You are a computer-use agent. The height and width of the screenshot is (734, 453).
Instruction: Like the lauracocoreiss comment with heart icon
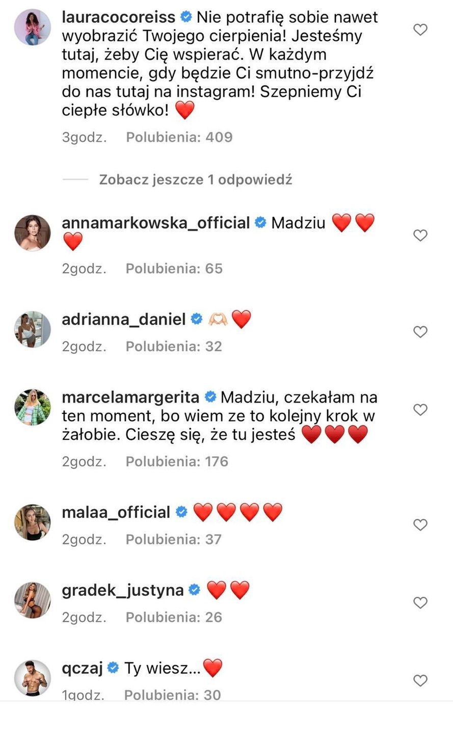coord(420,30)
